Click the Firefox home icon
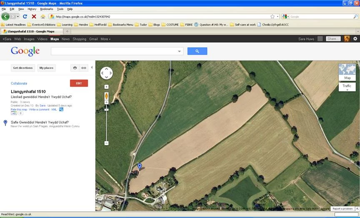The width and height of the screenshot is (360, 218). (x=43, y=17)
